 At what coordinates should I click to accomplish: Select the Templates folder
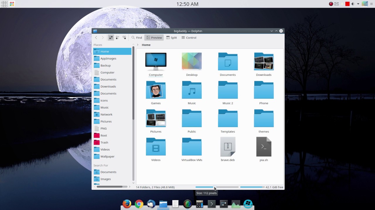click(228, 118)
